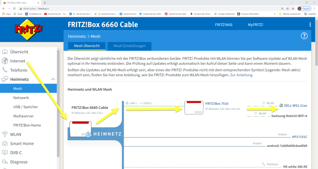This screenshot has width=318, height=169.
Task: Open the Smart Home icon in sidebar
Action: point(5,143)
